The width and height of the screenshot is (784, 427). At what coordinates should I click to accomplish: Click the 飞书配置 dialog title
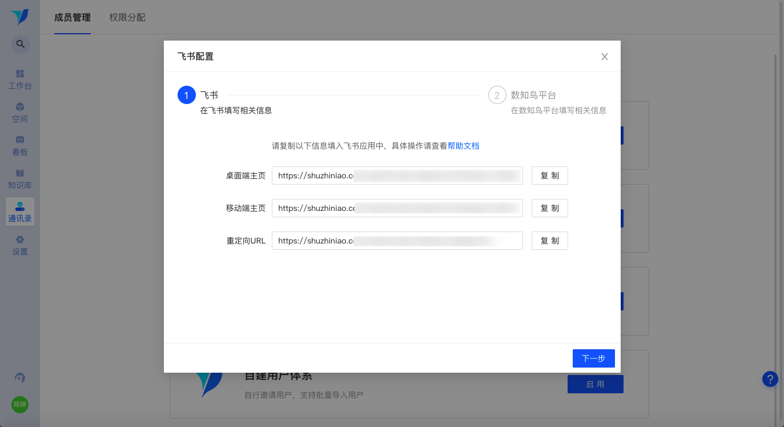pyautogui.click(x=196, y=57)
